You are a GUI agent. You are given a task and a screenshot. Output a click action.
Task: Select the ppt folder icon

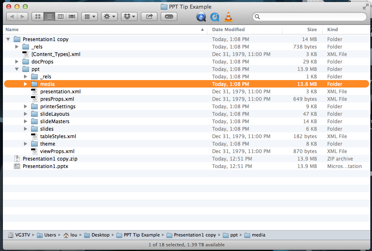point(26,69)
